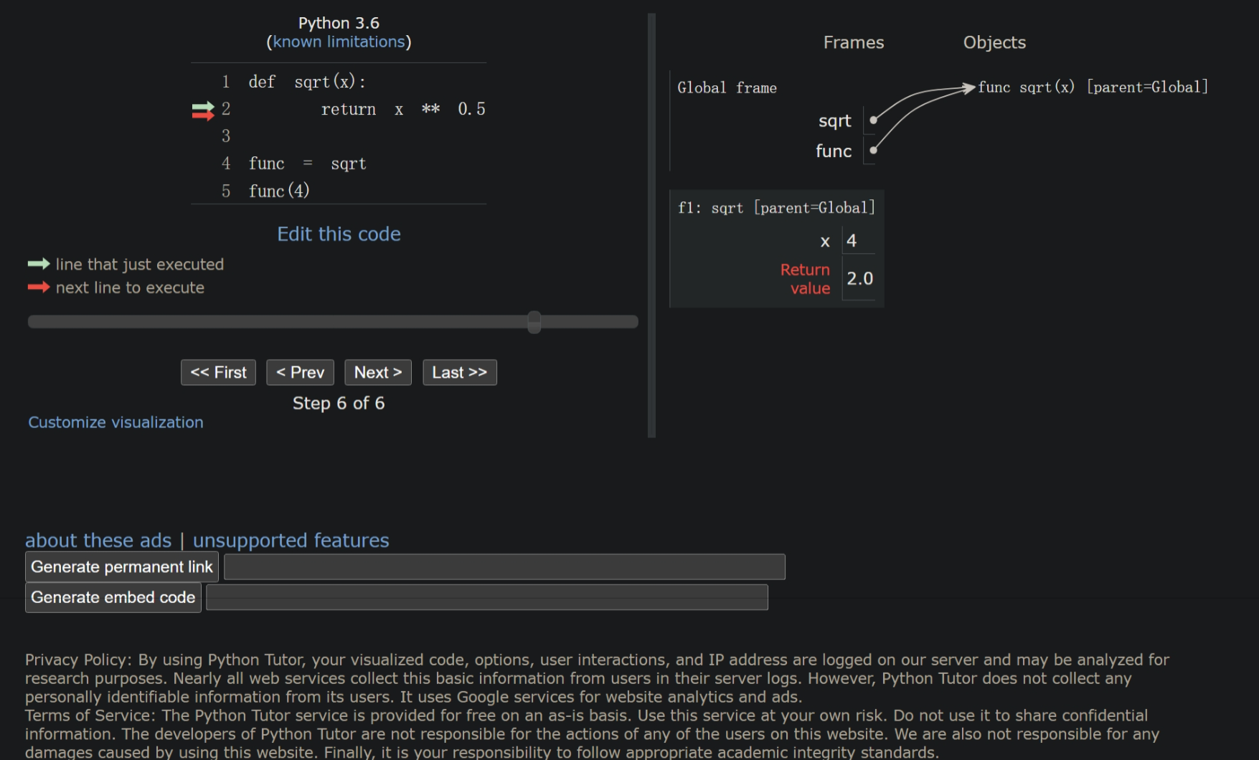The image size is (1259, 760).
Task: Jump to start with << First button
Action: coord(218,372)
